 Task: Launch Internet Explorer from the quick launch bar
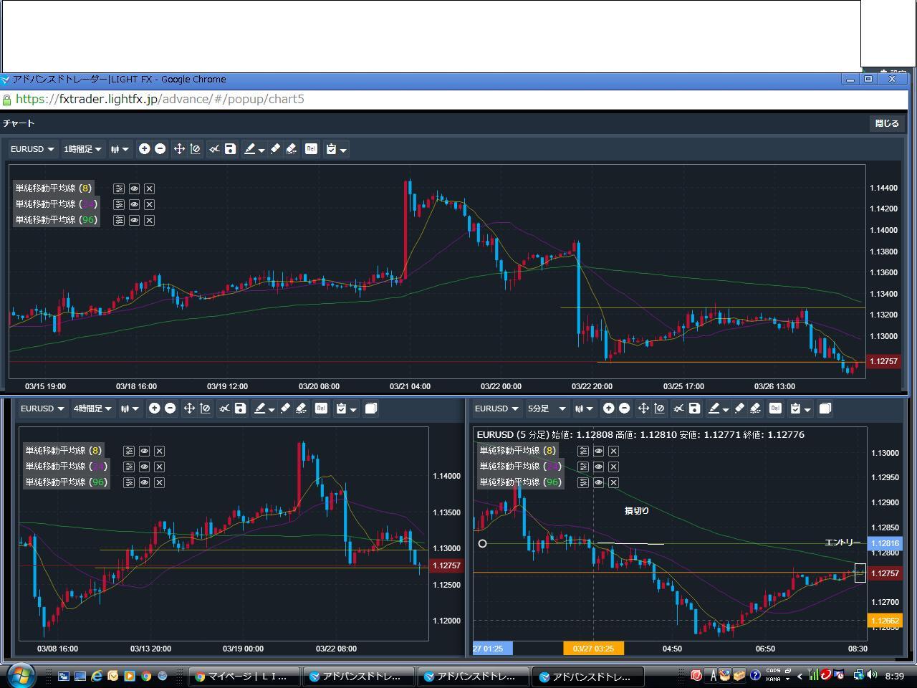97,676
